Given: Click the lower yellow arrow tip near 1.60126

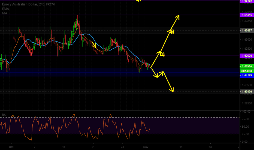Looking at the screenshot, I should [172, 90].
